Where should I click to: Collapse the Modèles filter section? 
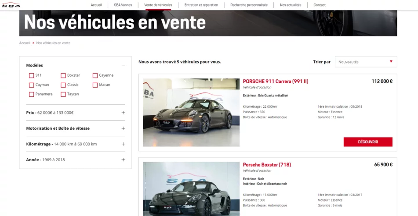tap(123, 65)
